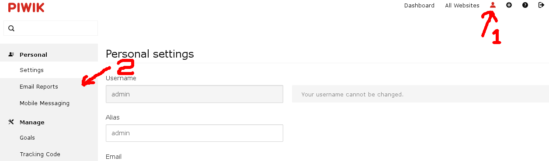Go to Dashboard in the top menu

pos(419,6)
